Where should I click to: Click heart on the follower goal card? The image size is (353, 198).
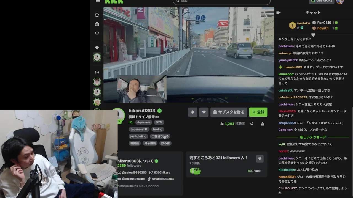260,159
